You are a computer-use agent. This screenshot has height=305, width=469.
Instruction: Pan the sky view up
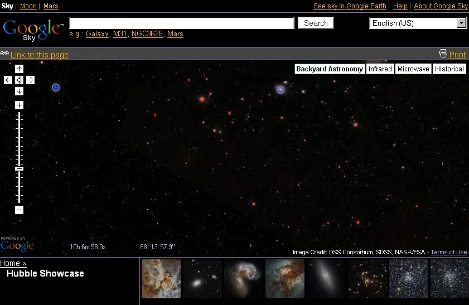19,69
